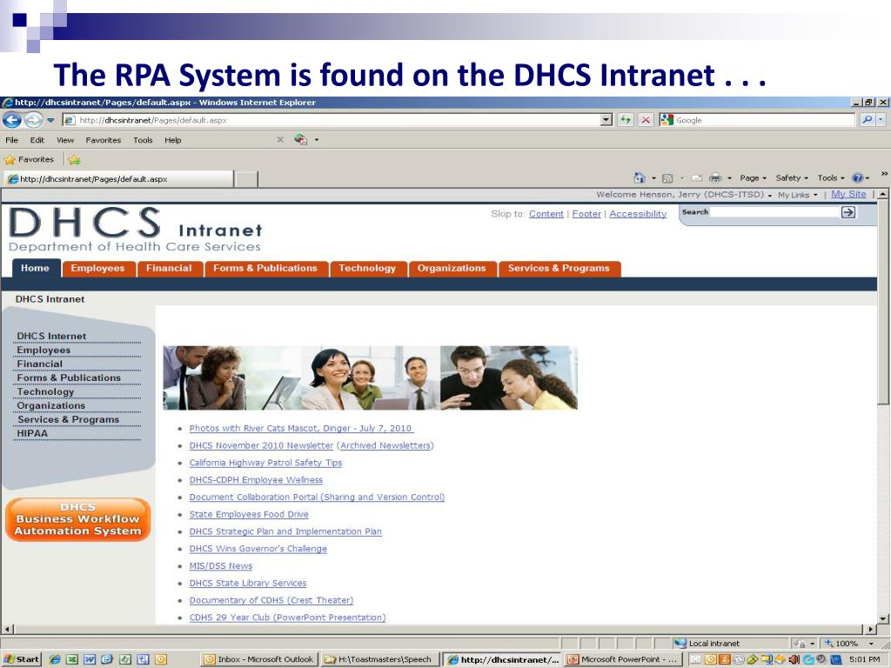Click the Skip to Content link
This screenshot has height=668, width=891.
(546, 214)
